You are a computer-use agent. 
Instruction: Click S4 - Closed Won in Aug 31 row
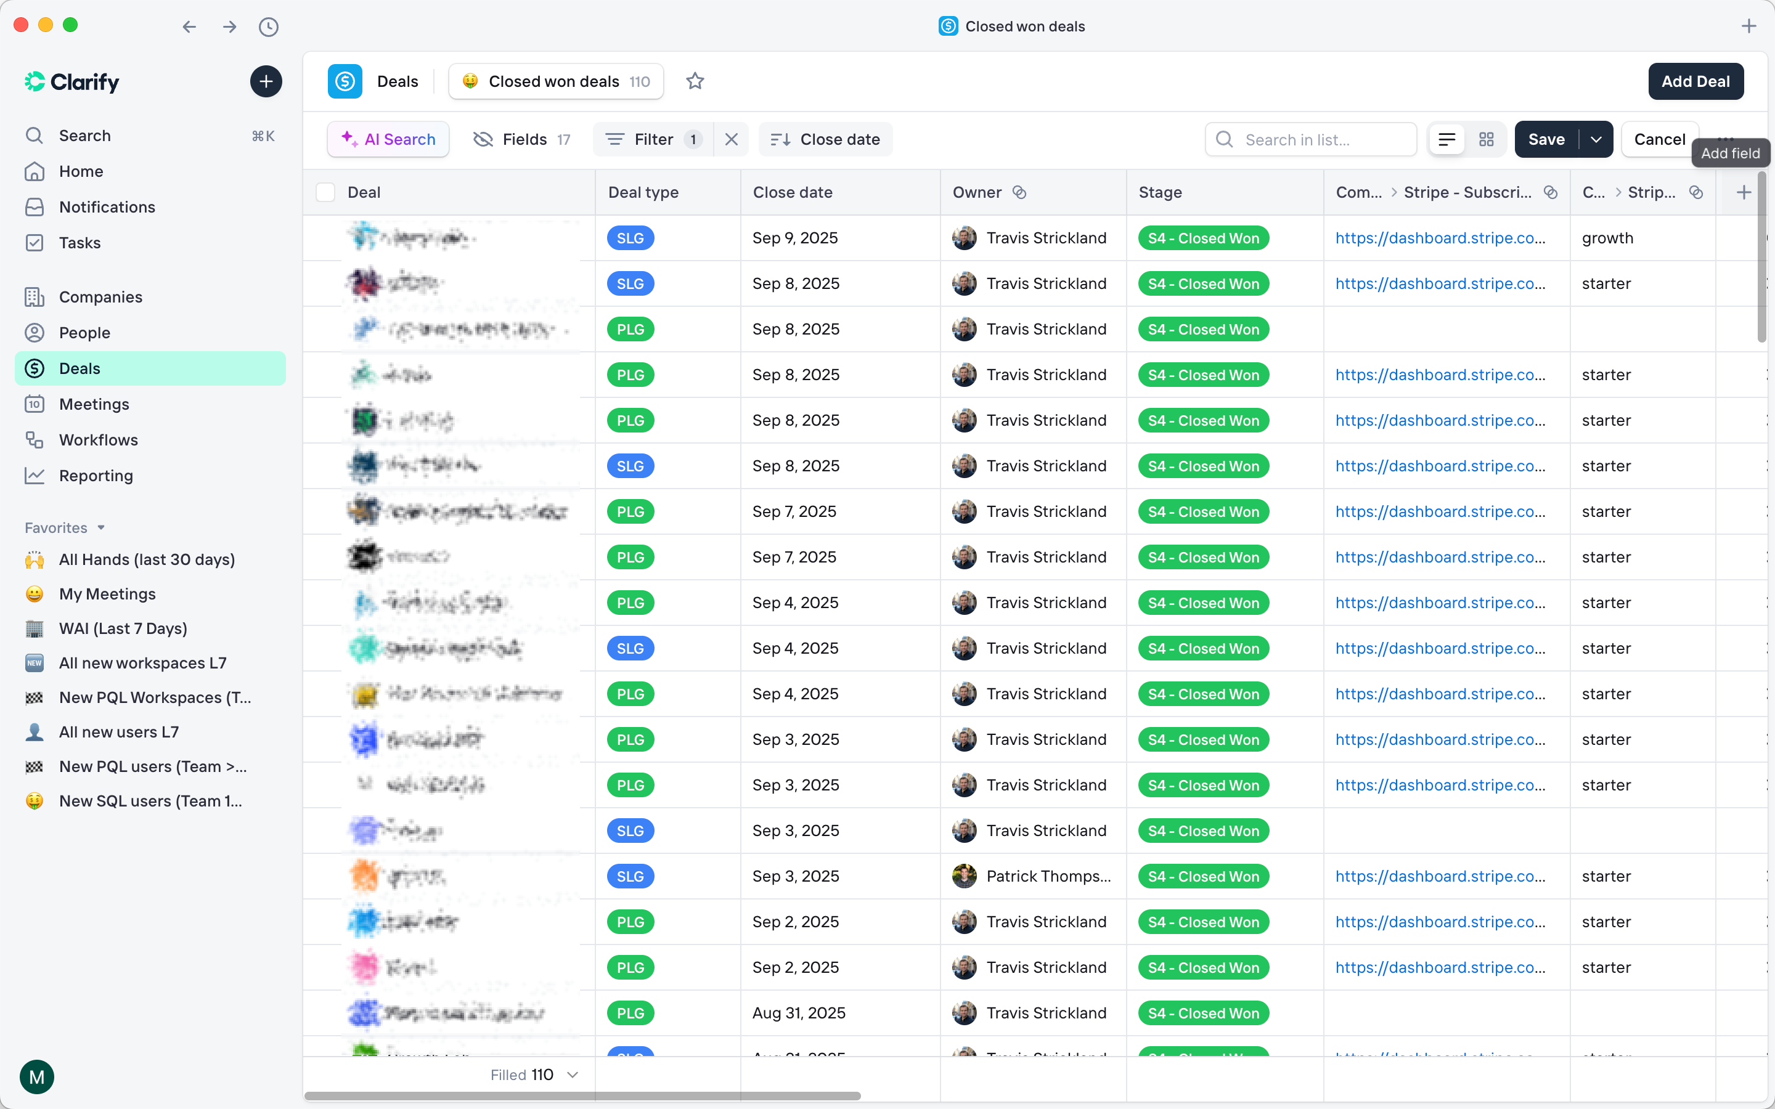coord(1203,1013)
